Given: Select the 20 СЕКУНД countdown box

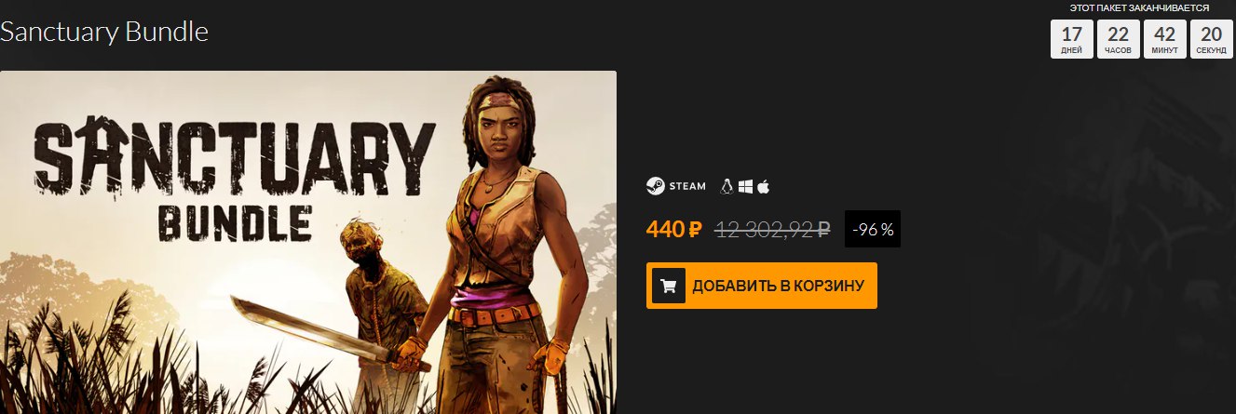Looking at the screenshot, I should [1211, 39].
